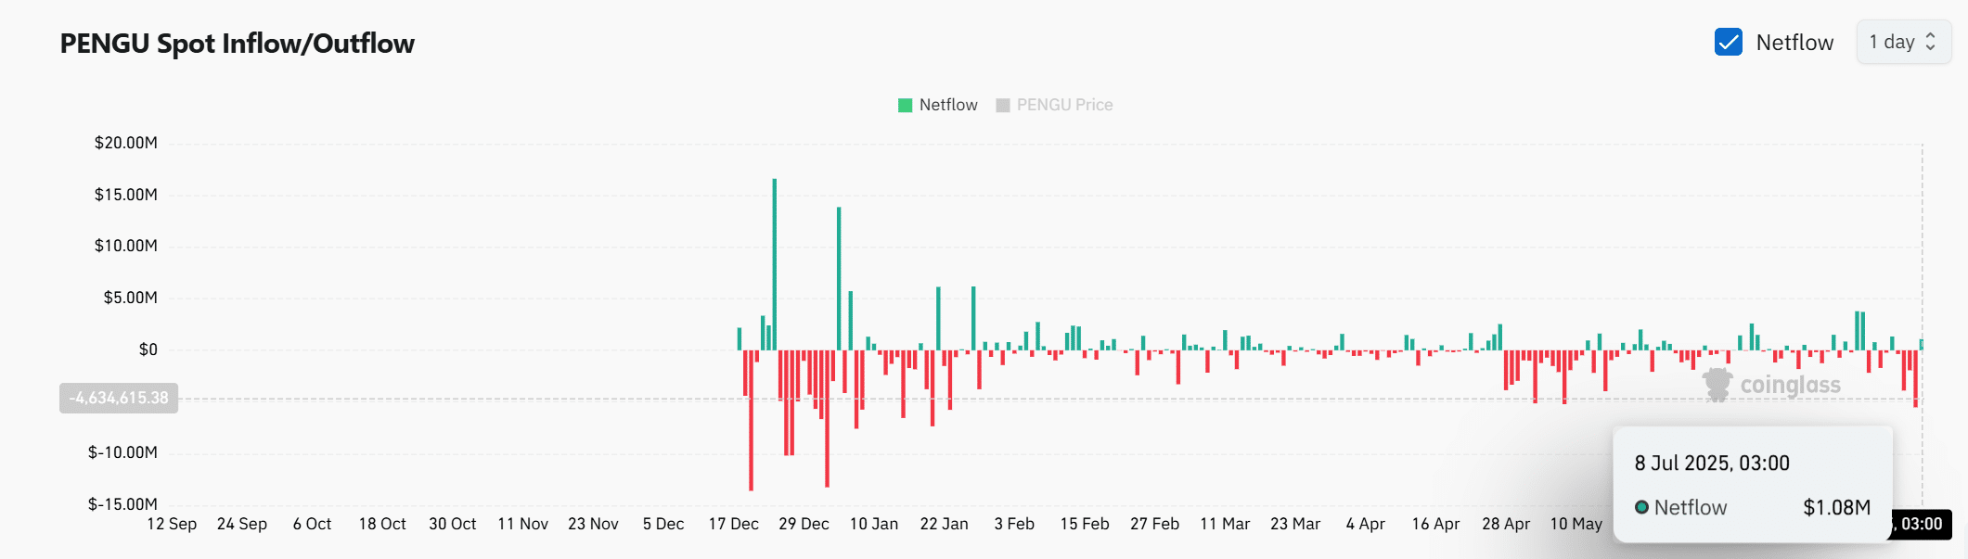
Task: Click the PENGU Spot Inflow/Outflow chart title
Action: [237, 44]
